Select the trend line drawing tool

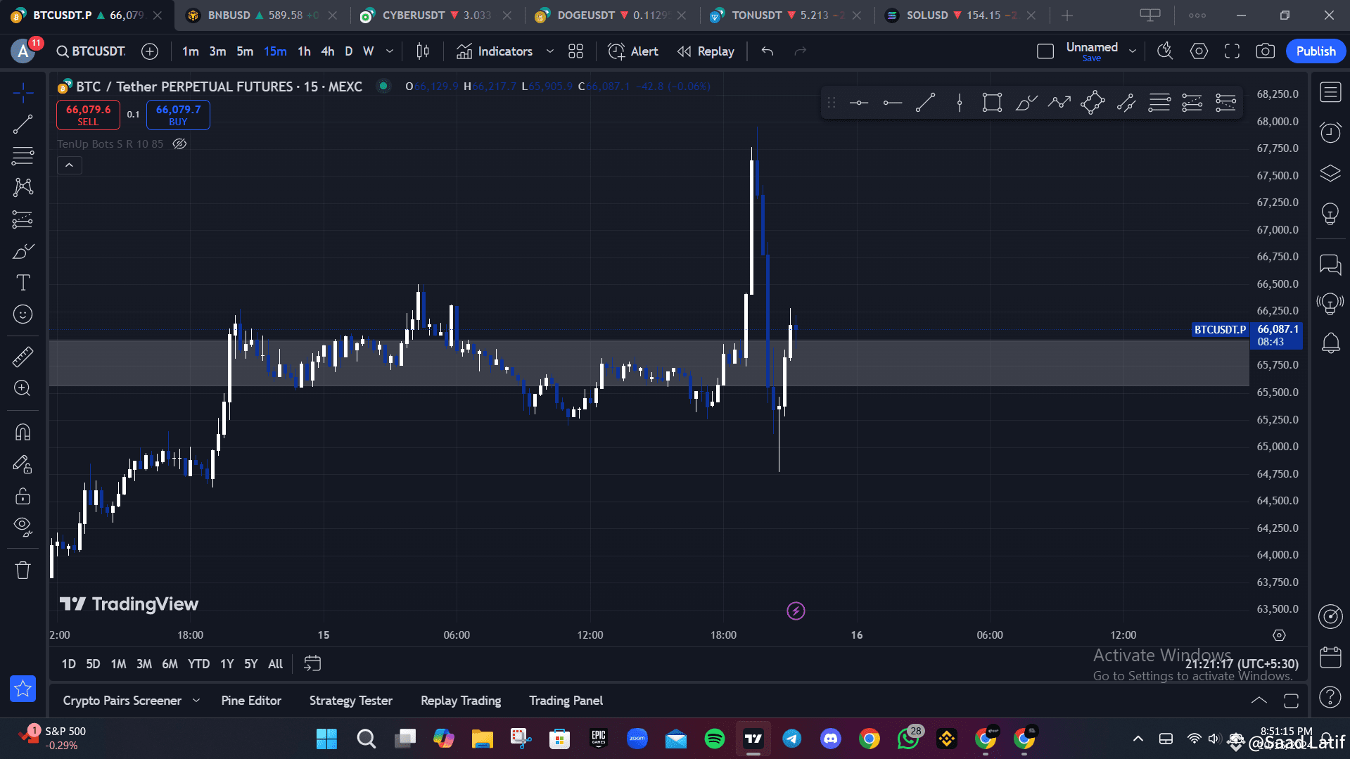click(23, 125)
